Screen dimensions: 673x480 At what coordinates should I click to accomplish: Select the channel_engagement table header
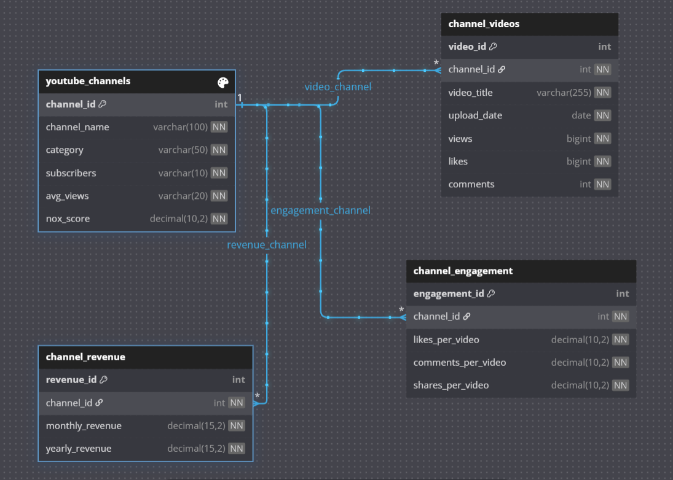point(521,271)
